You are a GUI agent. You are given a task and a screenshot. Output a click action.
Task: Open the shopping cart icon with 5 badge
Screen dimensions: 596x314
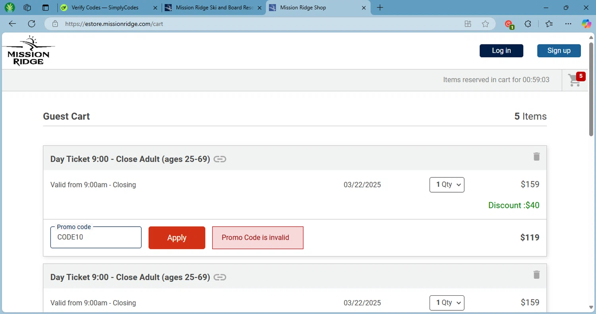(576, 79)
